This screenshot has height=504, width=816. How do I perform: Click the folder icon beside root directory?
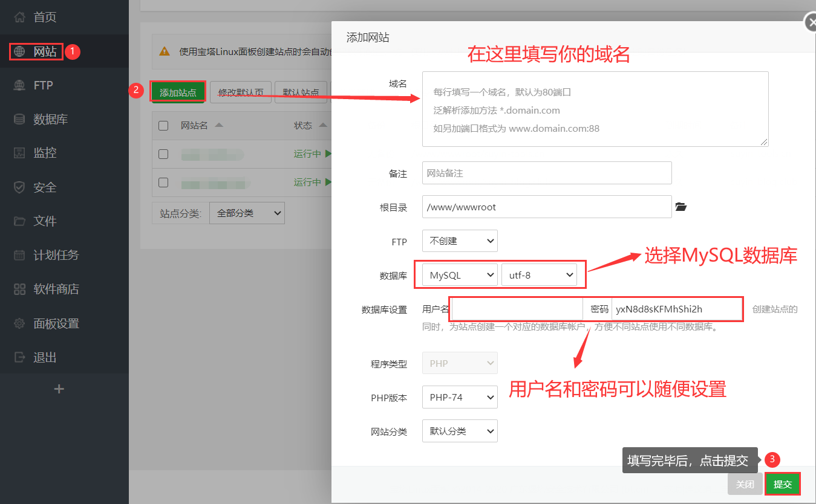(681, 207)
